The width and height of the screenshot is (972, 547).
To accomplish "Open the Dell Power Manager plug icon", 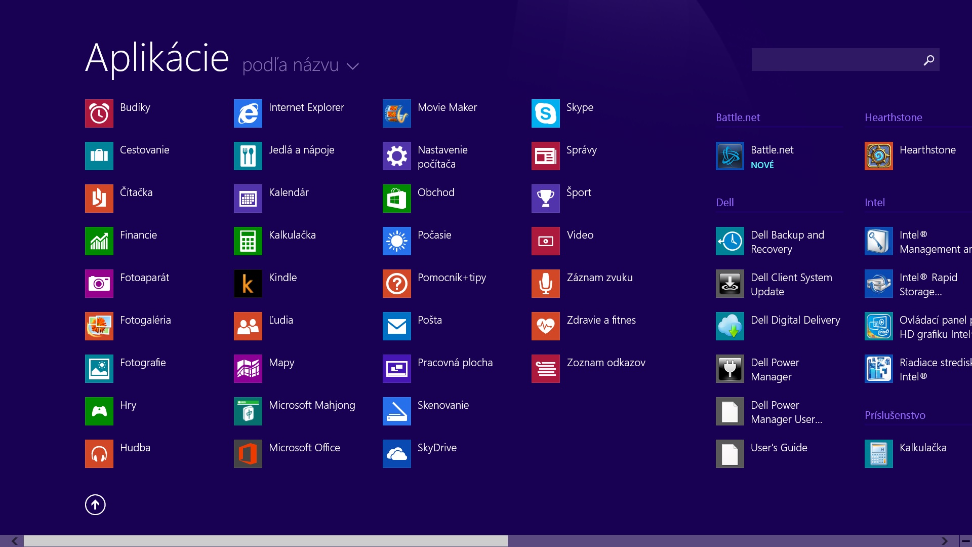I will tap(730, 369).
